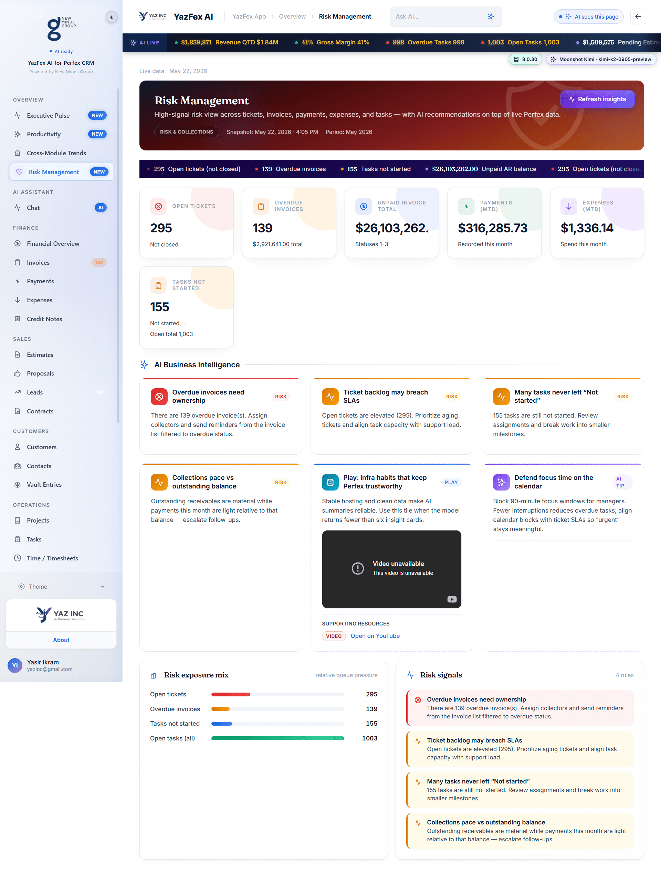Click the Credit Notes icon

tap(18, 319)
